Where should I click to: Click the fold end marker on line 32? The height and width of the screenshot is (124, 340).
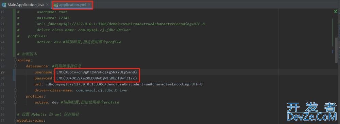click(15, 90)
